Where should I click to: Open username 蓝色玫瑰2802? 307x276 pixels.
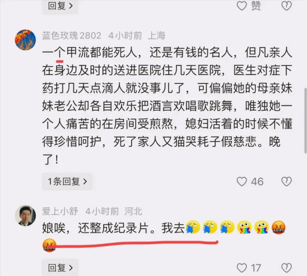71,35
